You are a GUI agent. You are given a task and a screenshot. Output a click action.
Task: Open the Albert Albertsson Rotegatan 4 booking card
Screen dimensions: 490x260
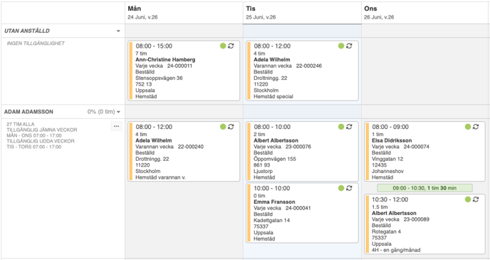point(424,224)
